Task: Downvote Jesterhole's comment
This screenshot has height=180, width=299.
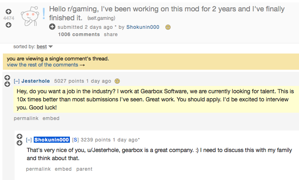Action: [x=7, y=84]
